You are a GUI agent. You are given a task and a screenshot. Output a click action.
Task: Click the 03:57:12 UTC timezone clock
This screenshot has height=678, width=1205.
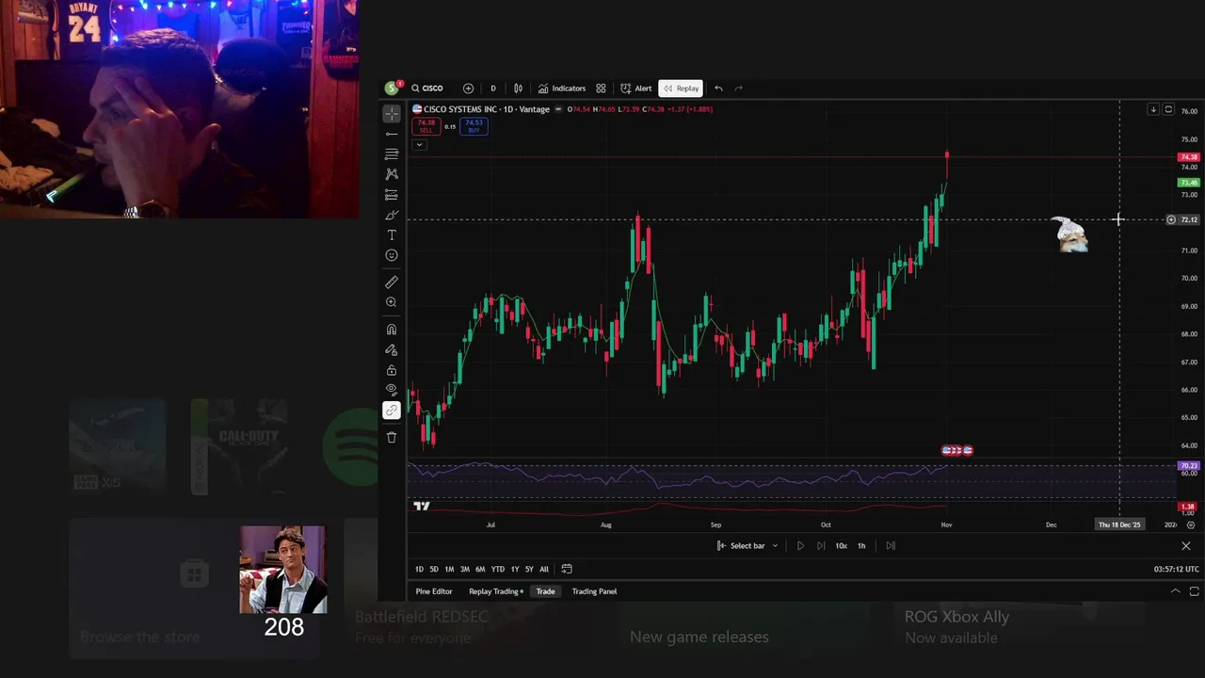tap(1177, 569)
